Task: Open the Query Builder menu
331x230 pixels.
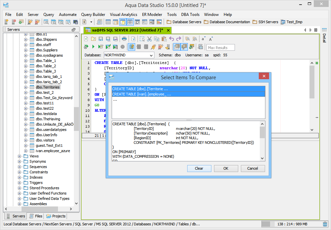Action: pyautogui.click(x=93, y=15)
